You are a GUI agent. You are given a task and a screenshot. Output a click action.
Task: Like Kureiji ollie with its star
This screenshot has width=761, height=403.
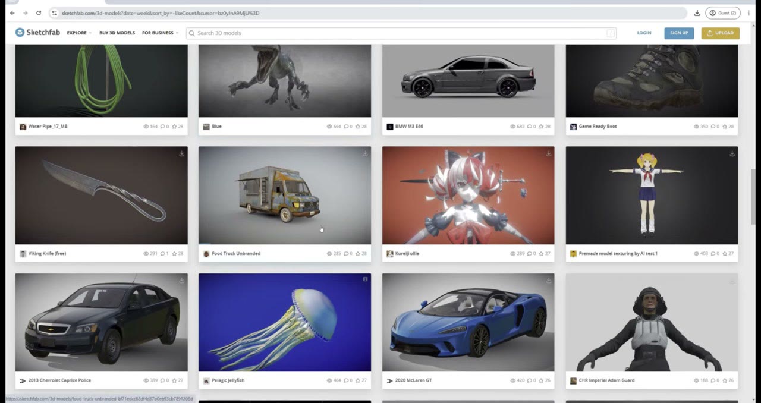click(541, 254)
